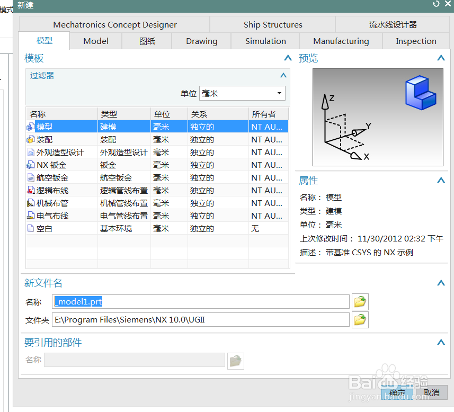The width and height of the screenshot is (454, 412).
Task: Click the preview image with CSYS axes
Action: tap(378, 117)
